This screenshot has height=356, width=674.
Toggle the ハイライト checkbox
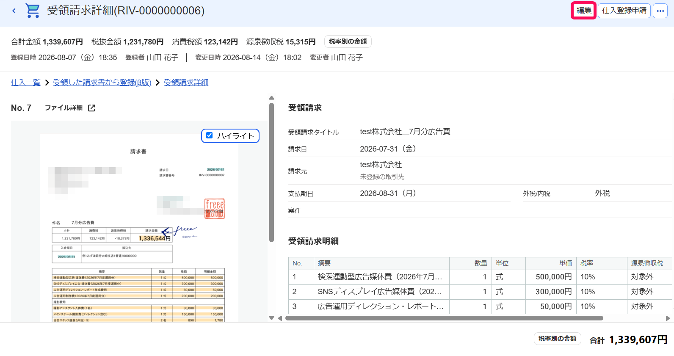point(209,135)
